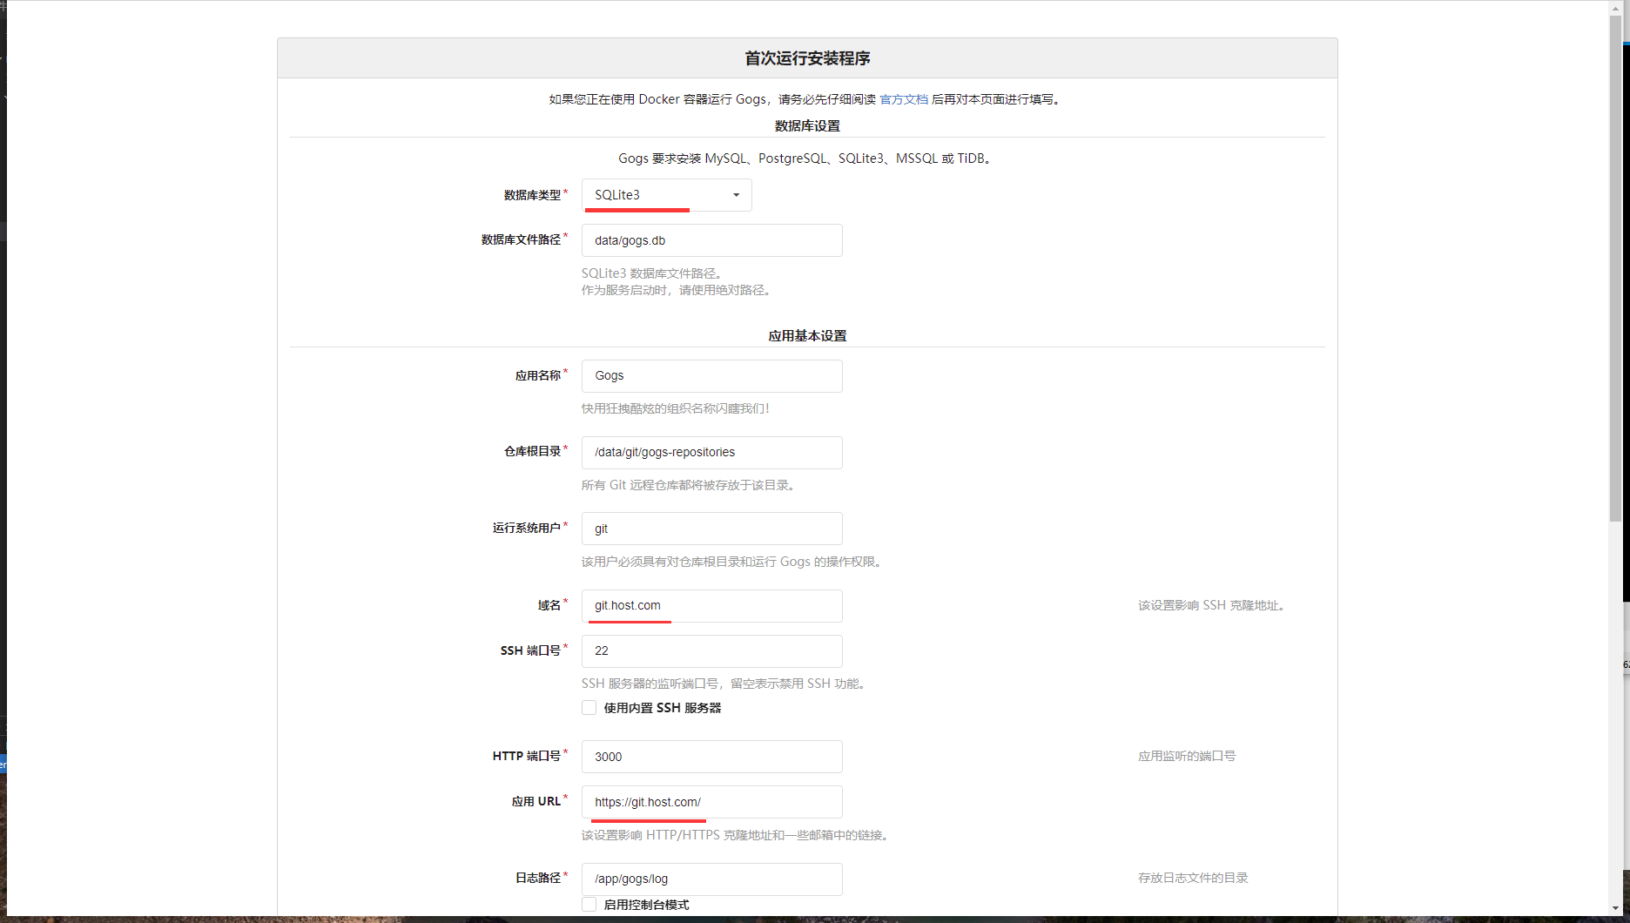Click the hint 作为服务启动时，请使用绝对路径

click(x=677, y=290)
